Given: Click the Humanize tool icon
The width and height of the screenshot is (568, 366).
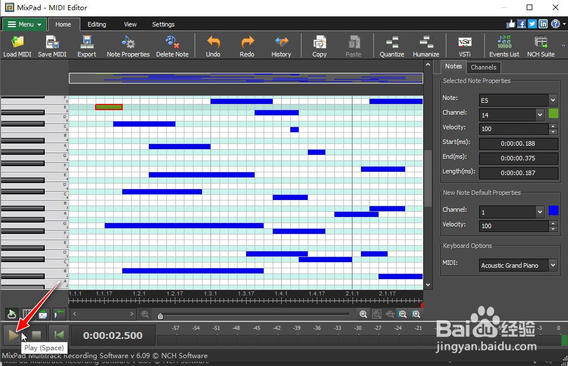Looking at the screenshot, I should [426, 46].
